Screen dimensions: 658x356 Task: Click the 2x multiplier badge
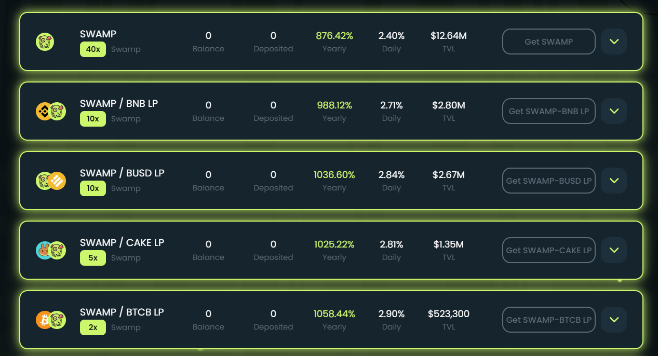93,327
